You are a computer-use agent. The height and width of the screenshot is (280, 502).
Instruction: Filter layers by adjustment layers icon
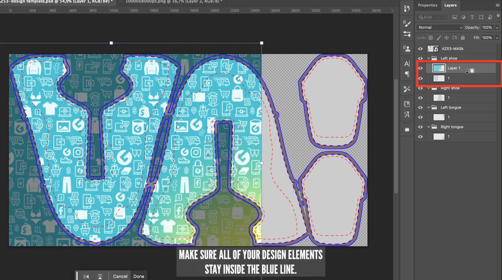(x=463, y=17)
